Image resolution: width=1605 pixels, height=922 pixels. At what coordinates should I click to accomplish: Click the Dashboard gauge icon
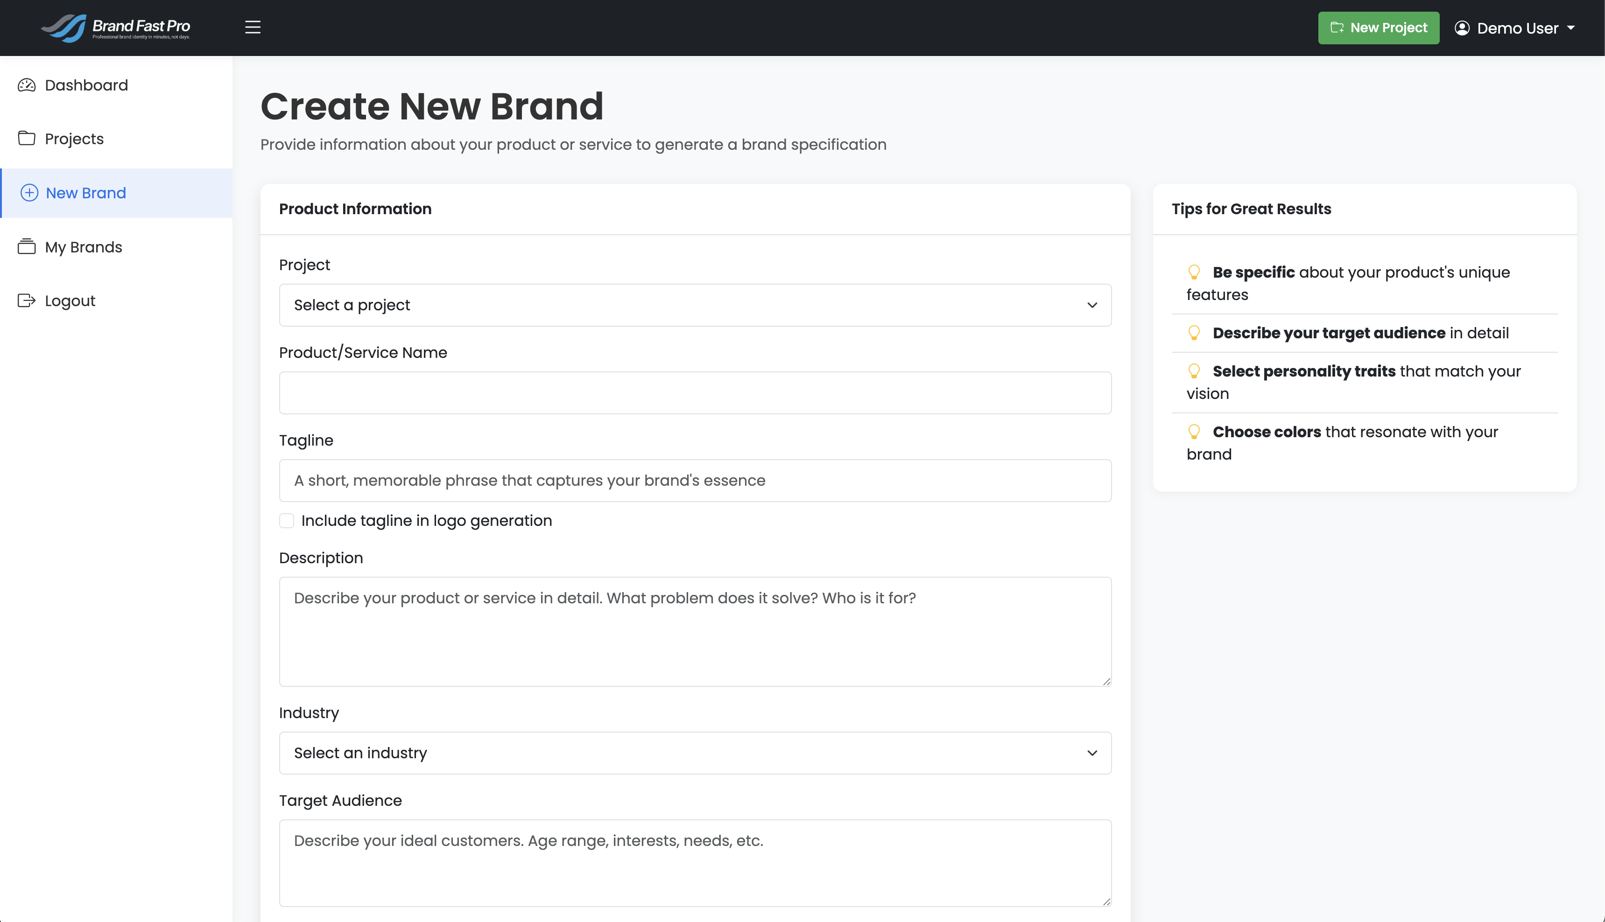(27, 85)
